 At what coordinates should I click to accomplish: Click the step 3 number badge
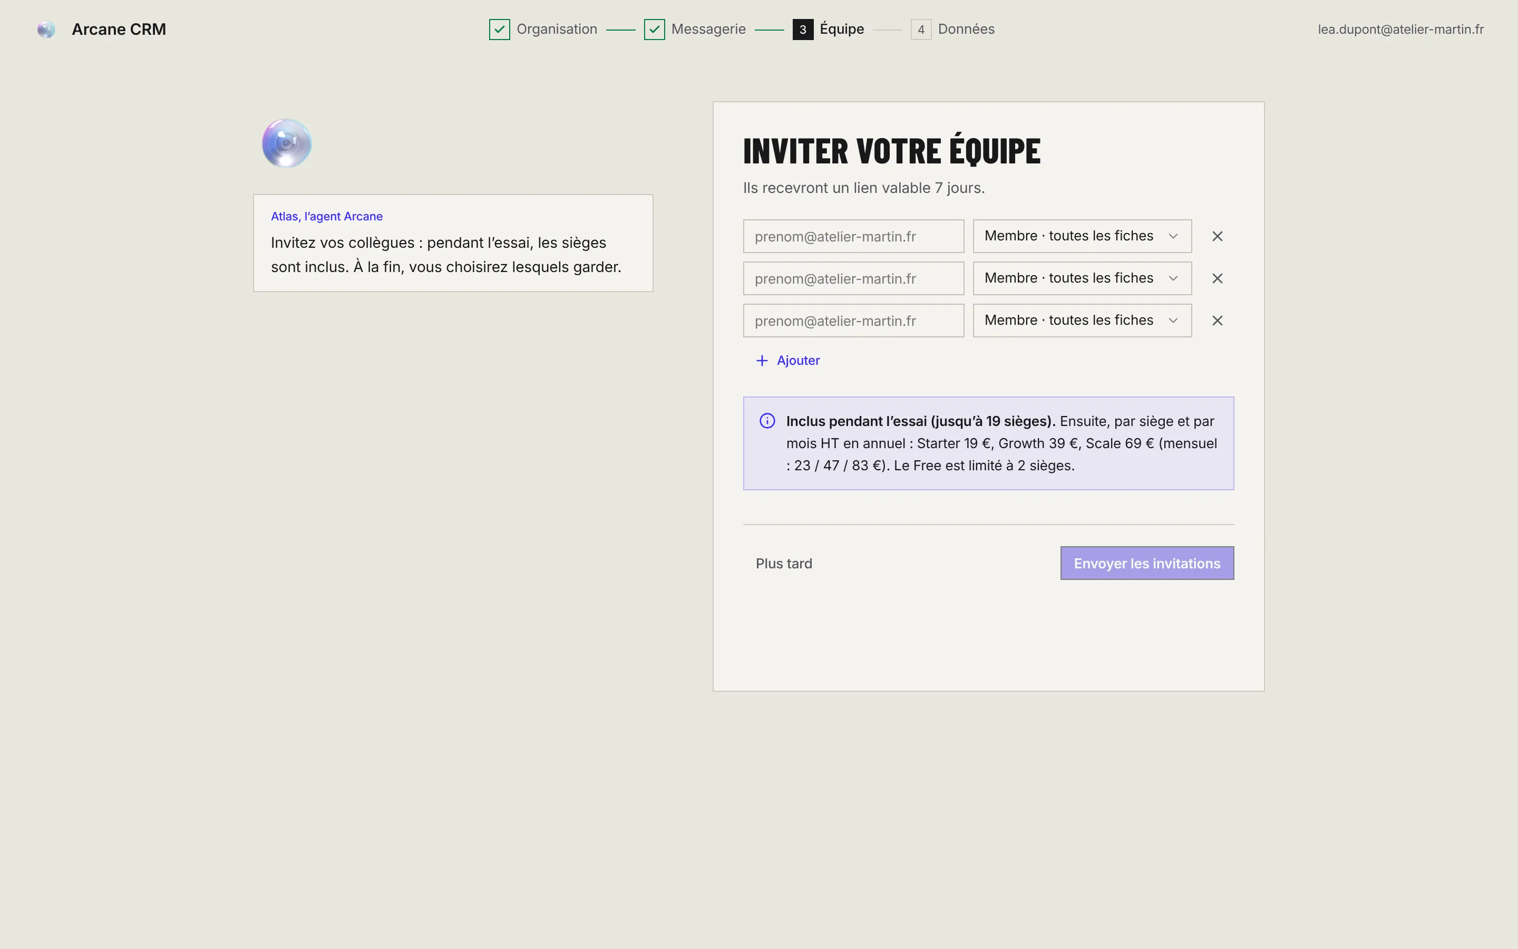(x=803, y=30)
